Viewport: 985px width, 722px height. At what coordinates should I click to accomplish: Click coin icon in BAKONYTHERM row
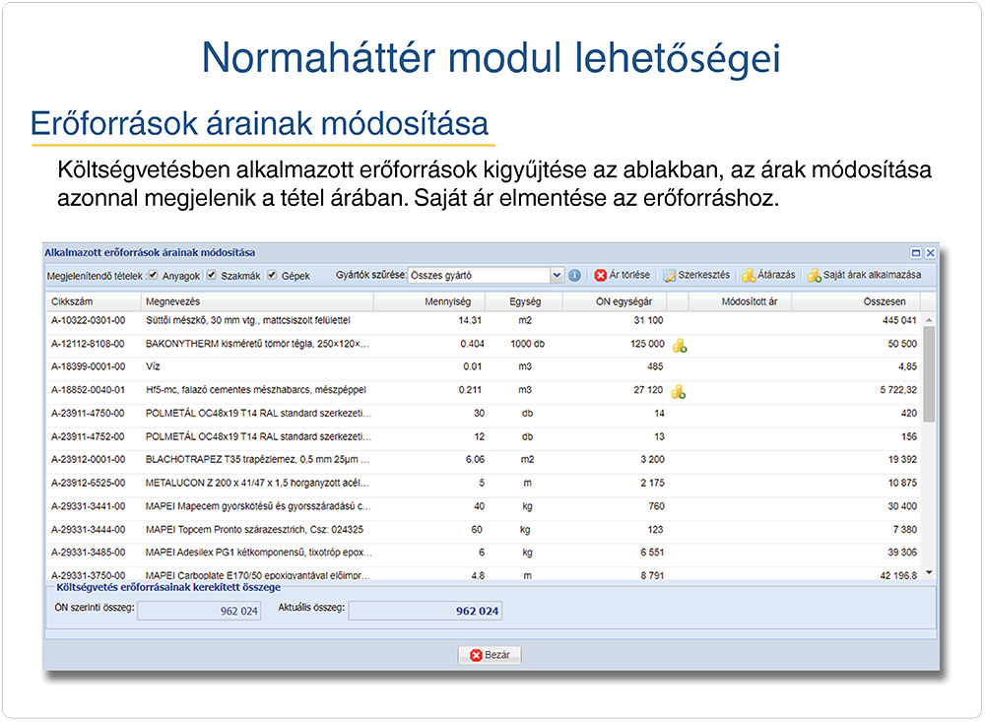coord(679,346)
